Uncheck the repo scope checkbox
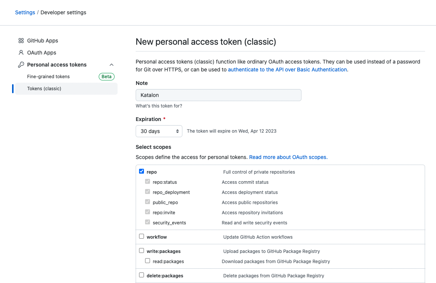The height and width of the screenshot is (283, 436). [142, 171]
